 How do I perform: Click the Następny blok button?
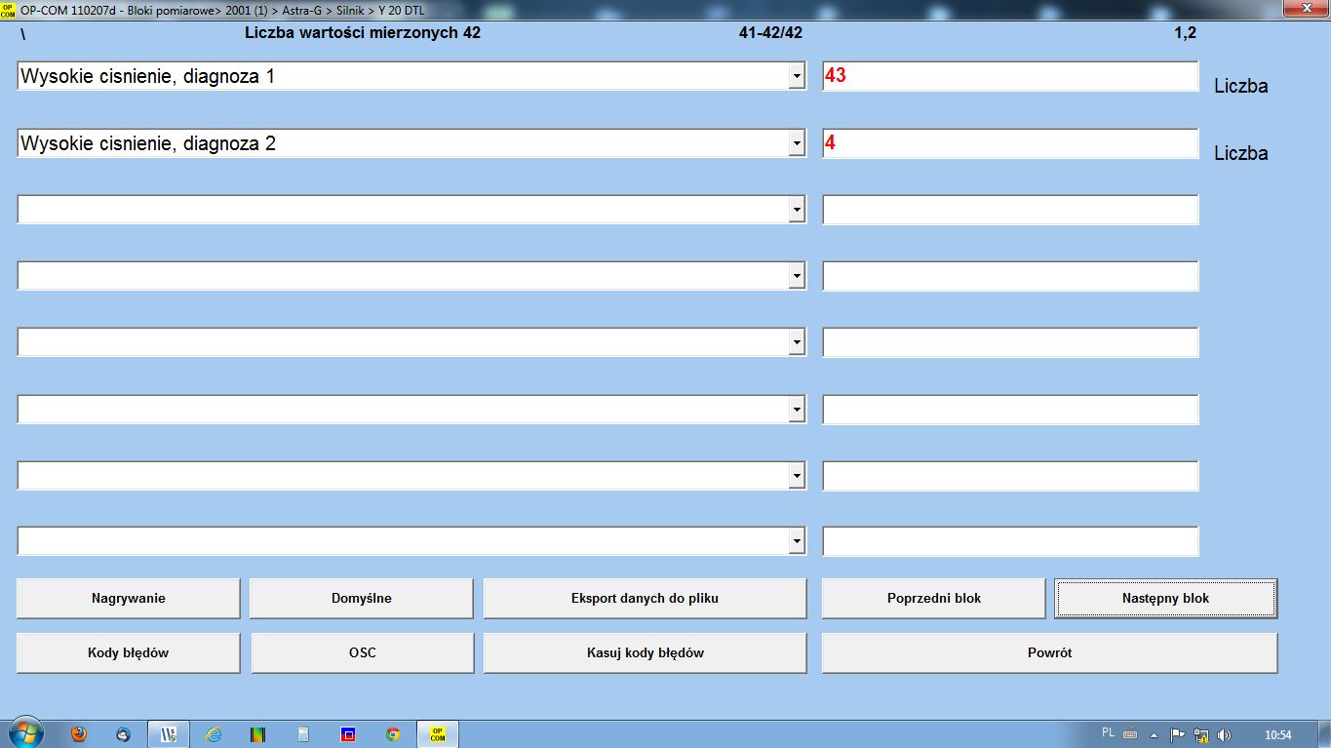pos(1165,598)
